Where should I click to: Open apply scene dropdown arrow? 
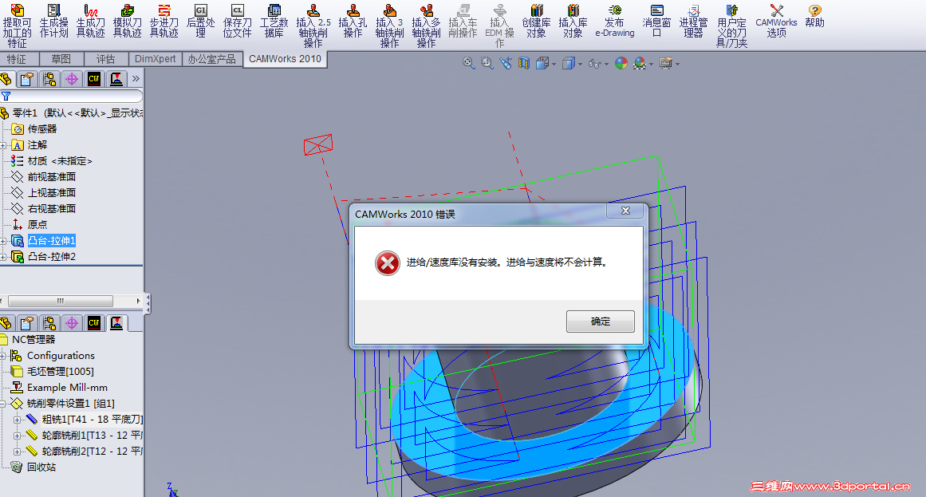pos(651,64)
